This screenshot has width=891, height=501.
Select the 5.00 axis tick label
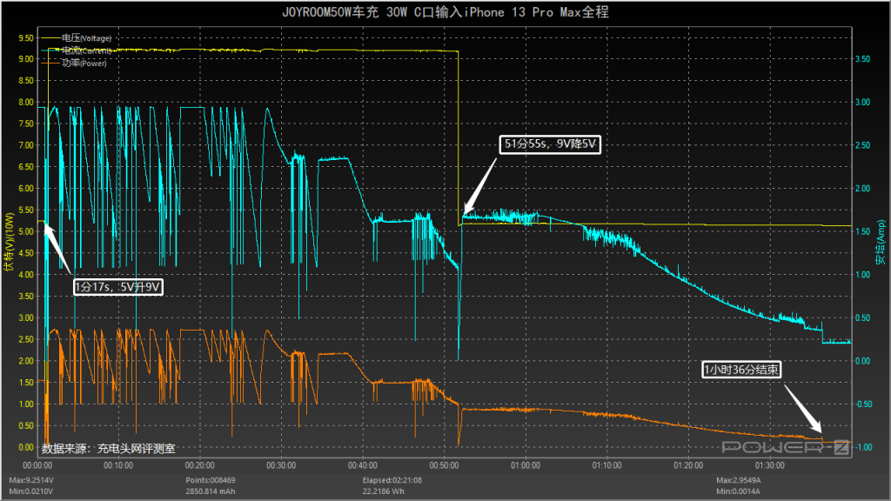pyautogui.click(x=26, y=231)
